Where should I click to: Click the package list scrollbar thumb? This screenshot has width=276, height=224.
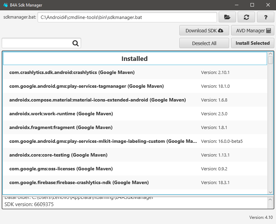270,60
